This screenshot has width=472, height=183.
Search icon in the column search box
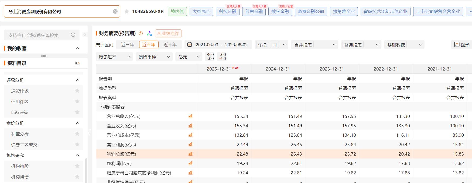pos(73,35)
